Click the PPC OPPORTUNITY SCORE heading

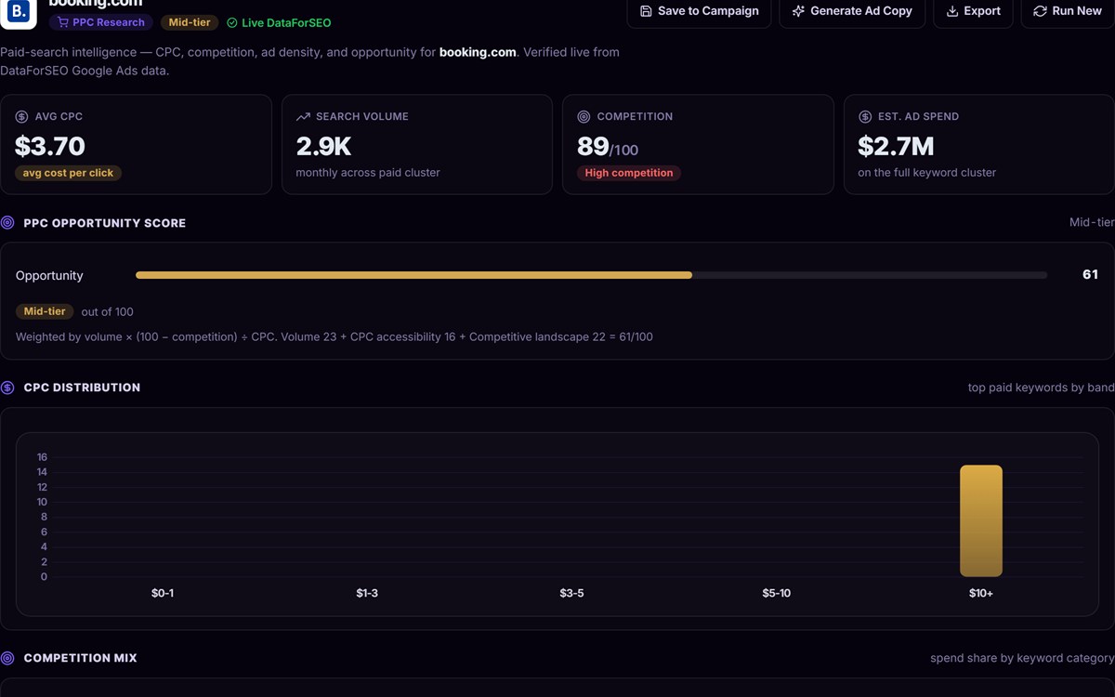[x=105, y=223]
